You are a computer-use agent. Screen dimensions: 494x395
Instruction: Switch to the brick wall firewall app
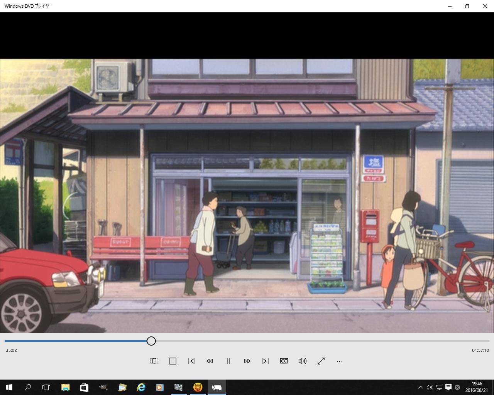[x=179, y=387]
